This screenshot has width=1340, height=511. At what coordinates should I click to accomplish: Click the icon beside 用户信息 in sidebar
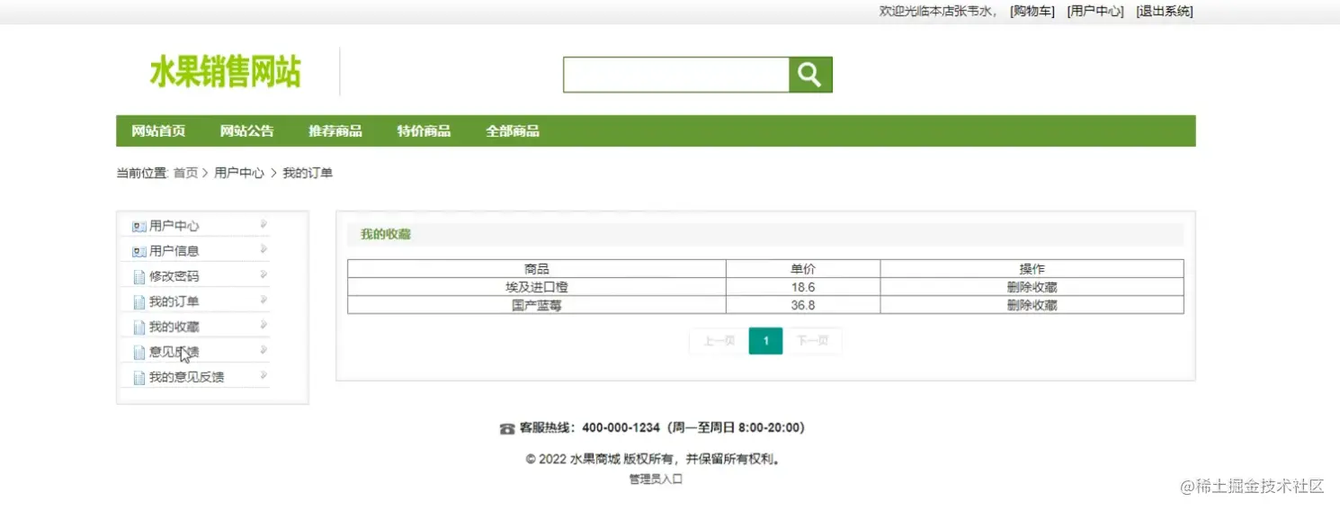138,252
